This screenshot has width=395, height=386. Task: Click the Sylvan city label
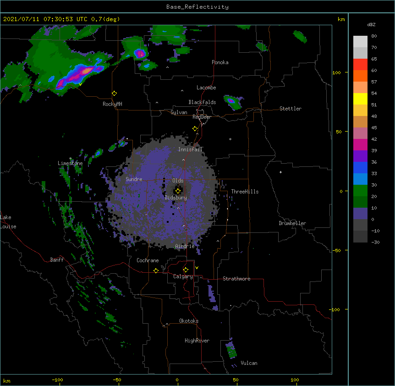click(179, 112)
